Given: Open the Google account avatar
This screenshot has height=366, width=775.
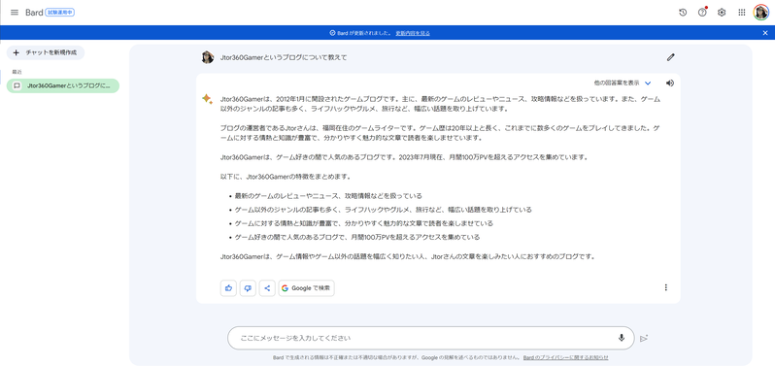Looking at the screenshot, I should point(760,13).
